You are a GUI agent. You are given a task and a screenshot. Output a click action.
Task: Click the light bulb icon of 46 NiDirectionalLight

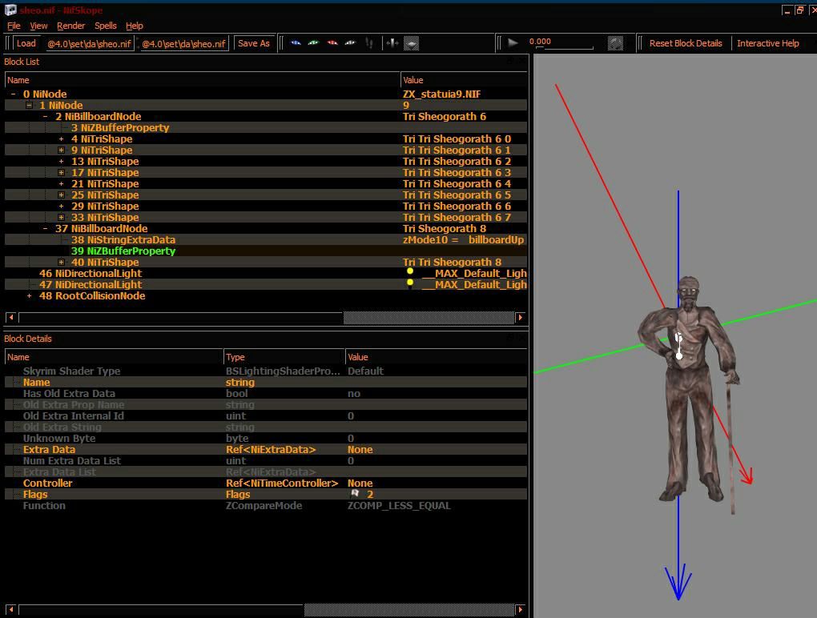click(410, 271)
